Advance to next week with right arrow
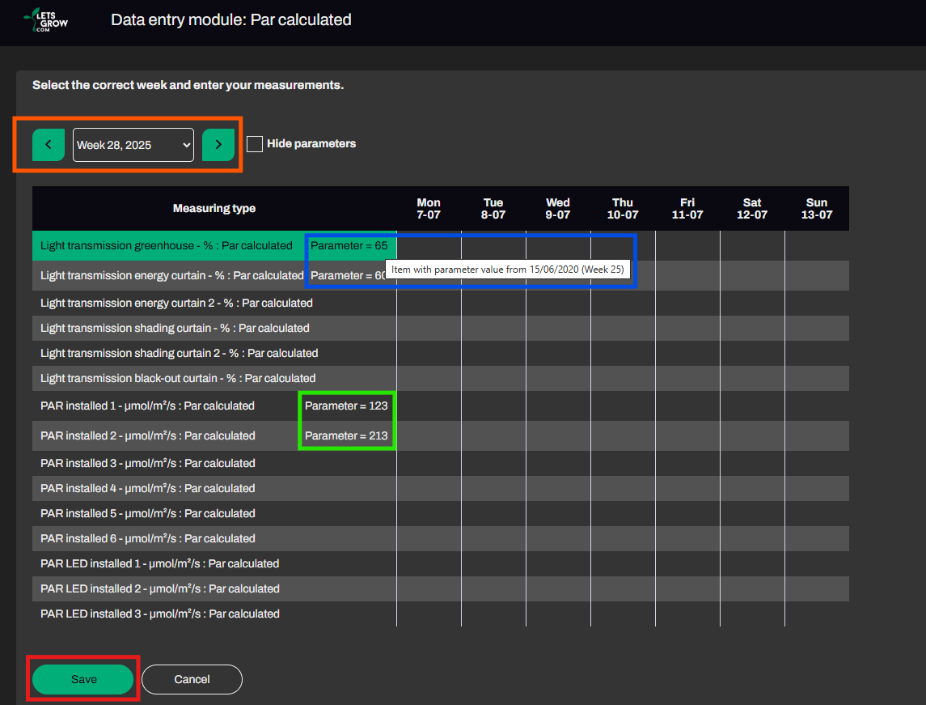Image resolution: width=926 pixels, height=705 pixels. tap(218, 145)
